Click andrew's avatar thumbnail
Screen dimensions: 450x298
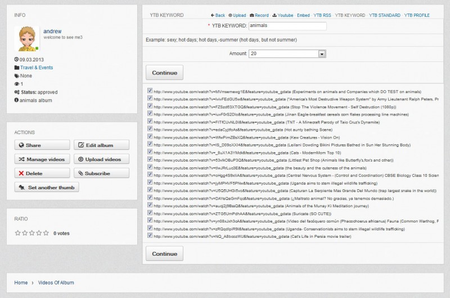tap(27, 38)
